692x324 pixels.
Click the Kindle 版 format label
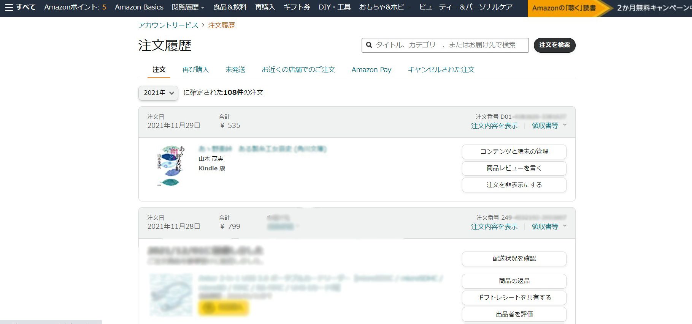[212, 168]
